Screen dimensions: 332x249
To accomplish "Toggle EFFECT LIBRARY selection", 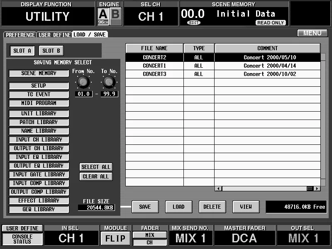I will click(x=39, y=200).
